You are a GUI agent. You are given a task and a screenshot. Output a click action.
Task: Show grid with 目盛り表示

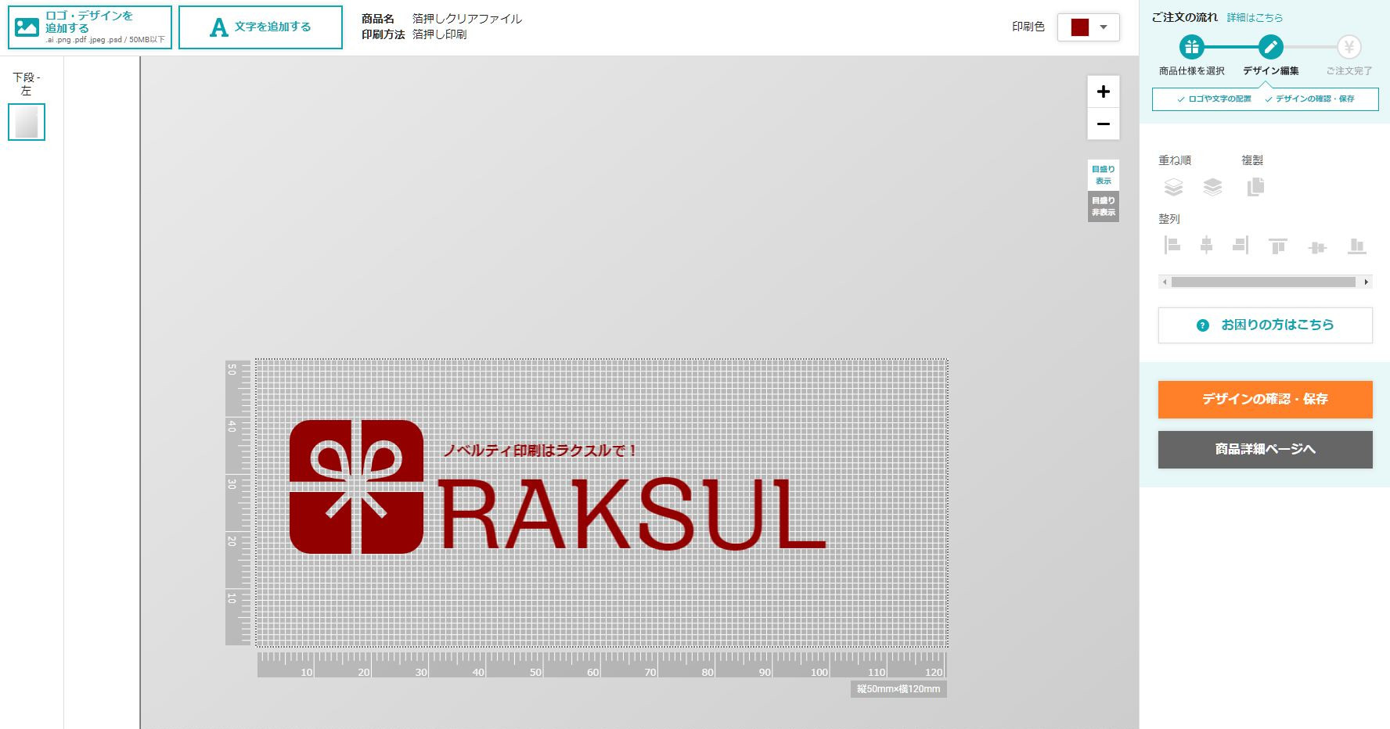pos(1104,175)
